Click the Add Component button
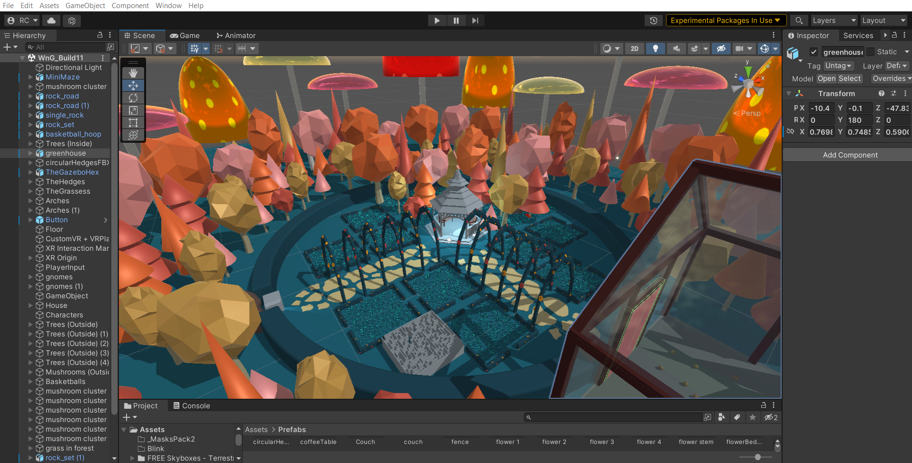 [850, 155]
